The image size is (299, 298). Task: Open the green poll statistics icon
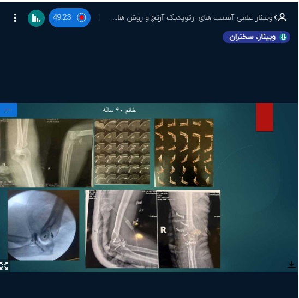[36, 18]
